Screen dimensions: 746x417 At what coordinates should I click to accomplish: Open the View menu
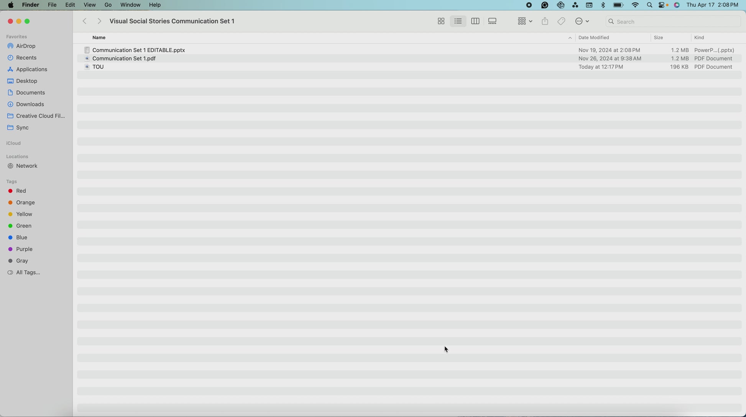[89, 5]
